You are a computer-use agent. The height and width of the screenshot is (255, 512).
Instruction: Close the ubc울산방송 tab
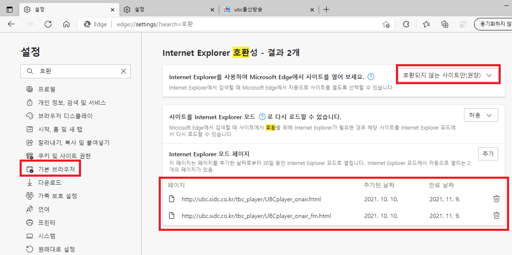click(x=312, y=10)
